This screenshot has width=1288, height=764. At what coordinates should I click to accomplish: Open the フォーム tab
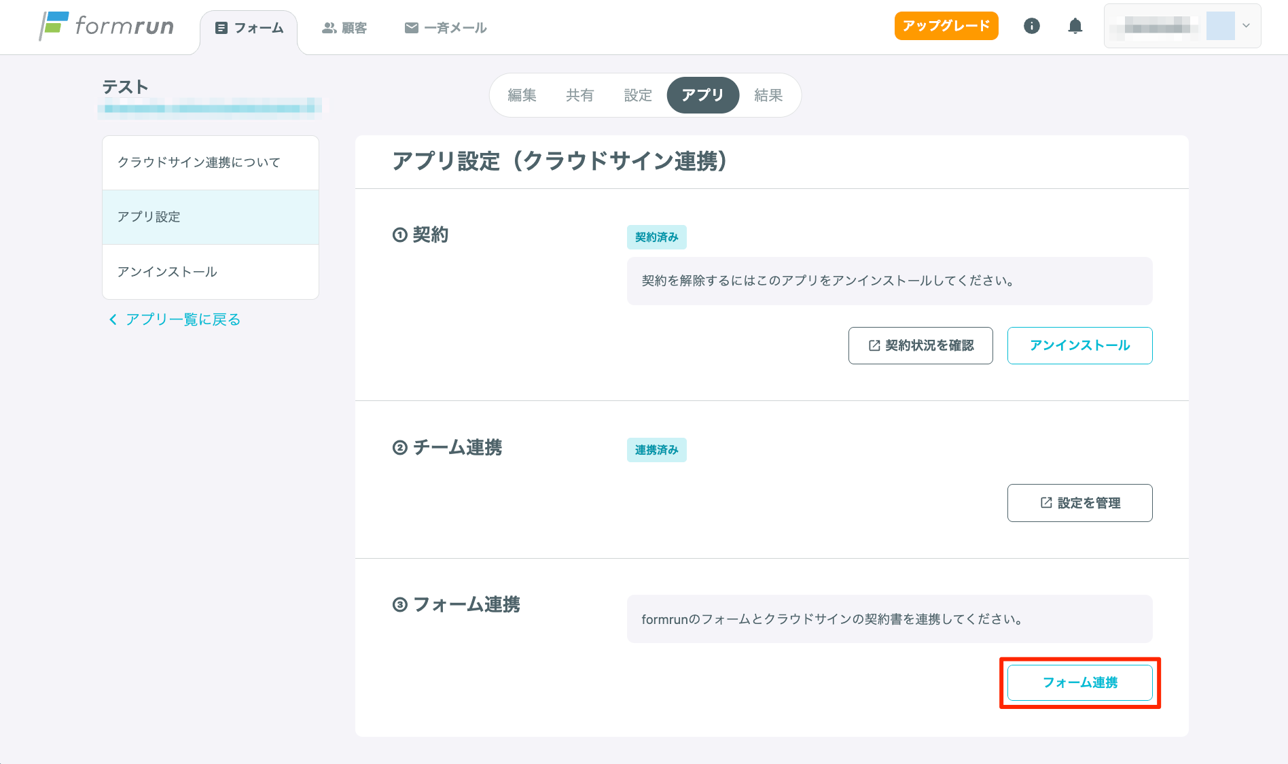tap(249, 28)
